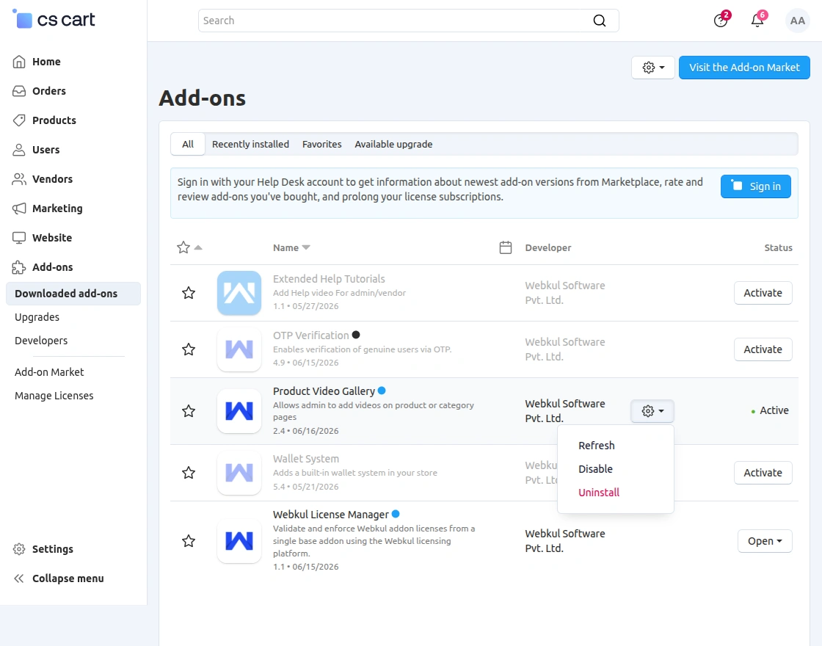Viewport: 822px width, 646px height.
Task: Favorite the Extended Help Tutorials add-on star
Action: [189, 293]
